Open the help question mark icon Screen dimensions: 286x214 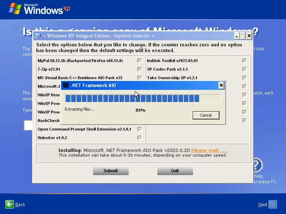click(257, 165)
